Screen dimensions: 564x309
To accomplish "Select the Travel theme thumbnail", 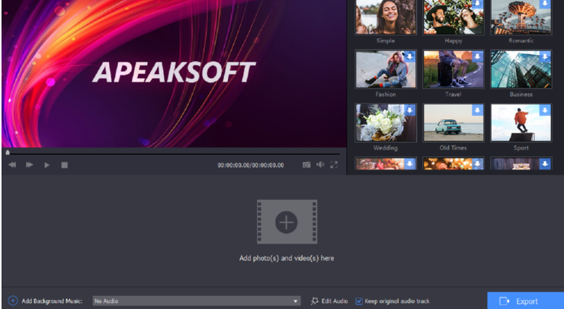I will pyautogui.click(x=453, y=69).
